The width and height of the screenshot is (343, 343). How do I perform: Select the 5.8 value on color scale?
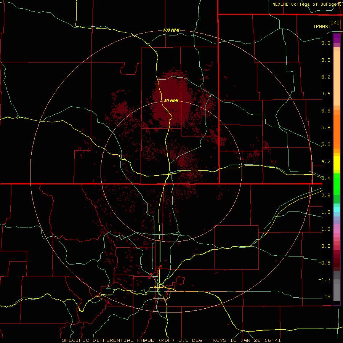[x=326, y=128]
